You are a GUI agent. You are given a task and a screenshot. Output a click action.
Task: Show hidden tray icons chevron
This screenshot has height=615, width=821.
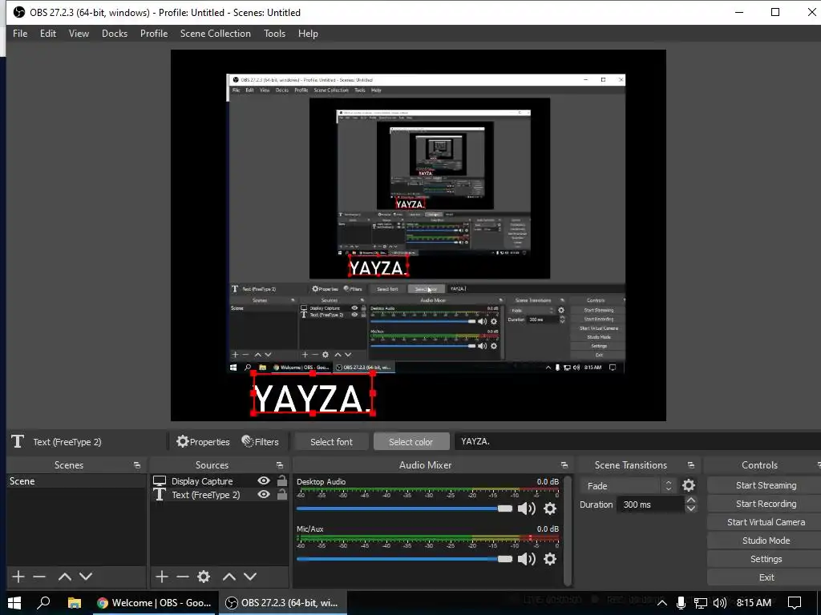[661, 603]
